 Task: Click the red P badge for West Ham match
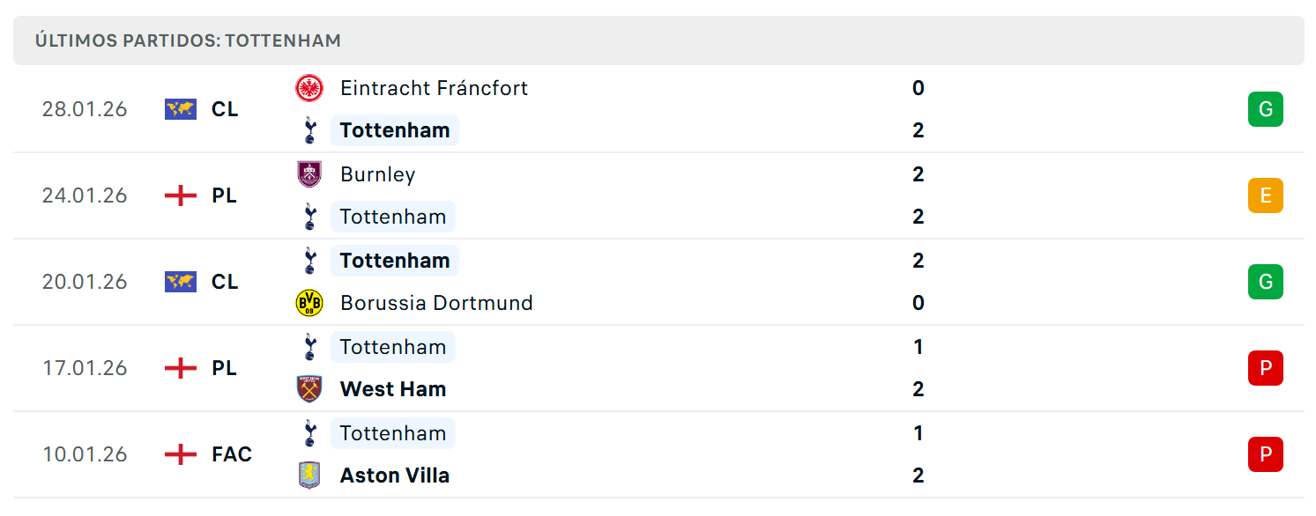[1266, 368]
